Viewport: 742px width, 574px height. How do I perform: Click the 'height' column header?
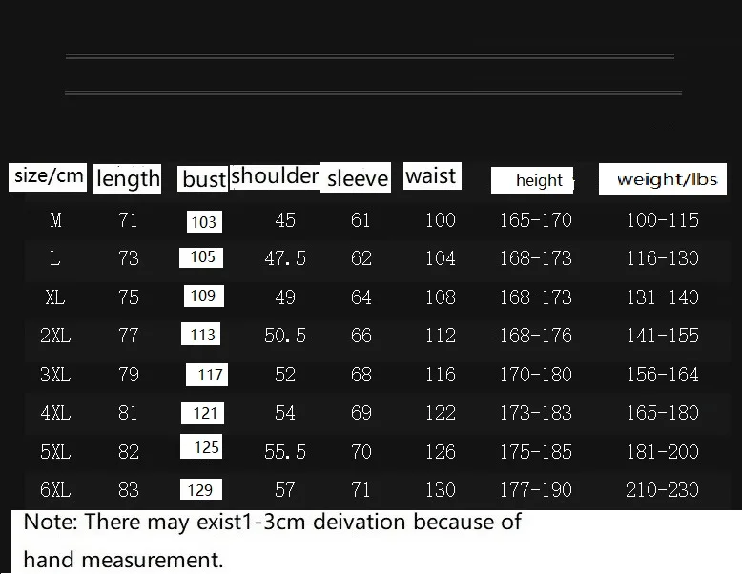point(532,180)
